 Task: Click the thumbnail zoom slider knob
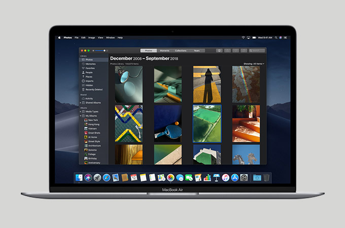tap(105, 51)
